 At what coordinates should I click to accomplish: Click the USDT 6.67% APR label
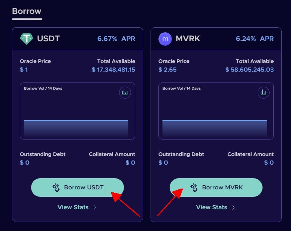(x=116, y=39)
